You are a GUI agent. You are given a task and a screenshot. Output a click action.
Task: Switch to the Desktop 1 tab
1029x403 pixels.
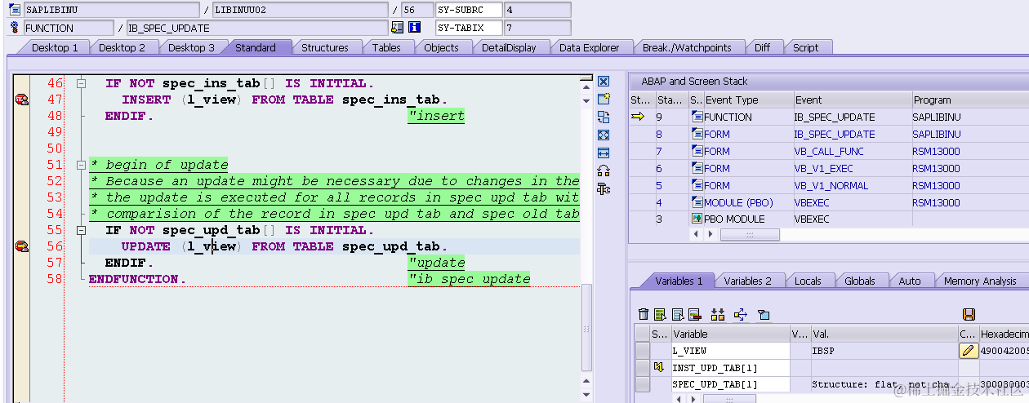55,47
